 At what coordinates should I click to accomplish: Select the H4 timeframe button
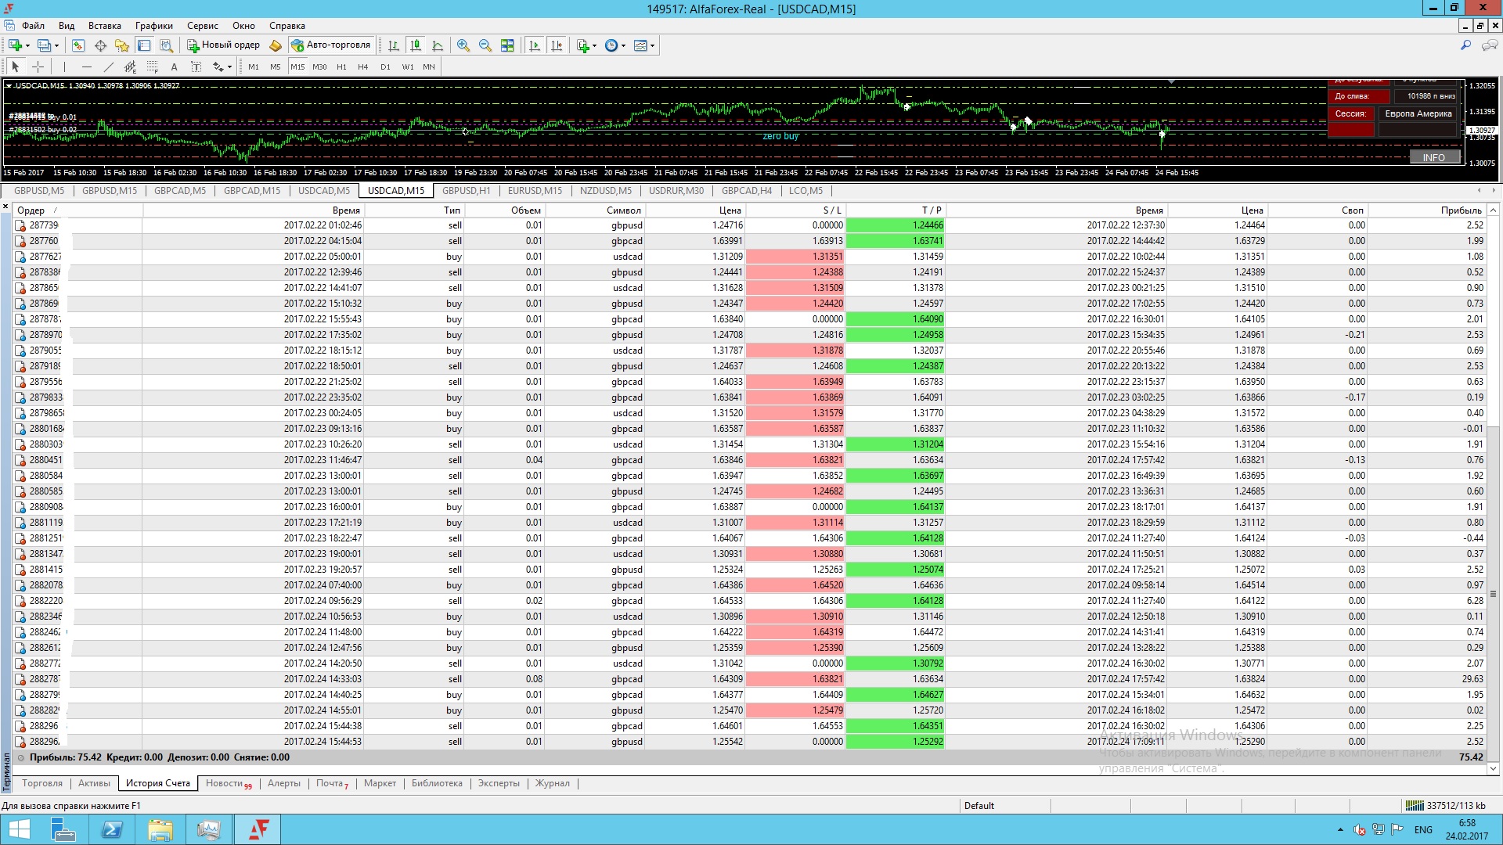point(363,67)
